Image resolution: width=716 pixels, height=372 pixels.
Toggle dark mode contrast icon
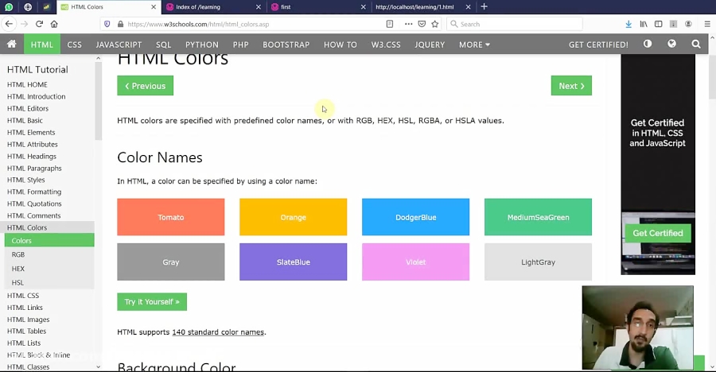tap(648, 44)
